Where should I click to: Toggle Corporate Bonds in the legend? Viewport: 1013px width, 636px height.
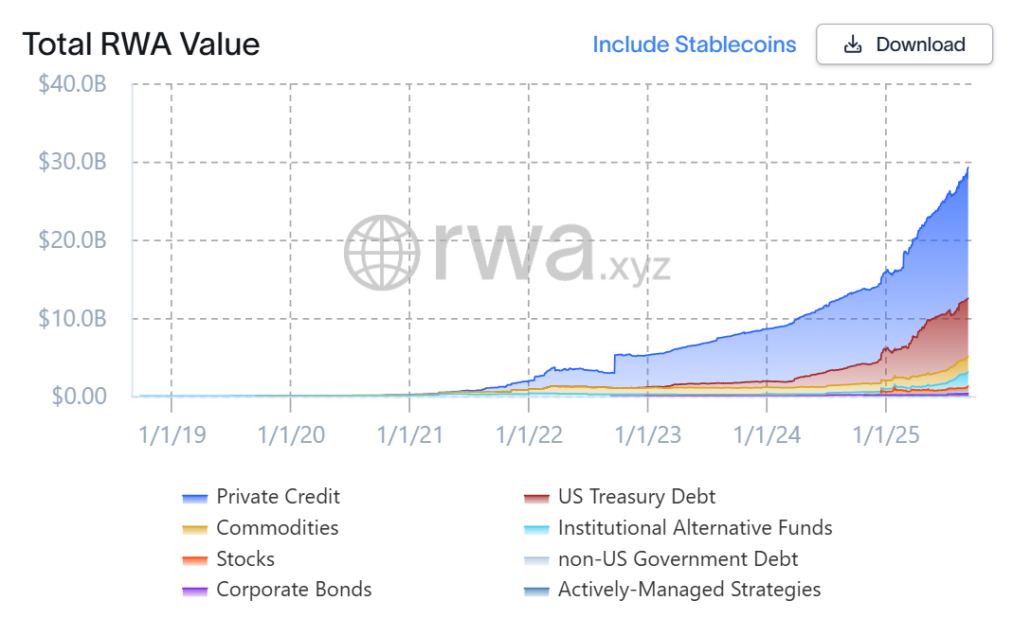[293, 589]
